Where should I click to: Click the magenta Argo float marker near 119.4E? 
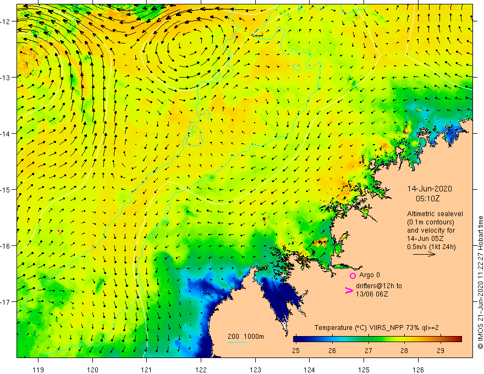(59, 230)
